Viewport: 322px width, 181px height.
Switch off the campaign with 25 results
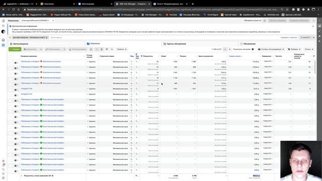(16, 68)
